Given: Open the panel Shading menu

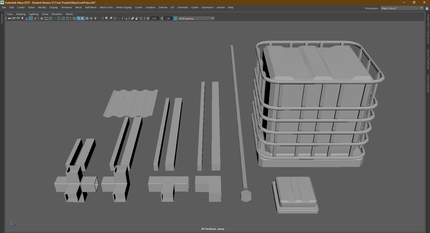Looking at the screenshot, I should coord(20,14).
